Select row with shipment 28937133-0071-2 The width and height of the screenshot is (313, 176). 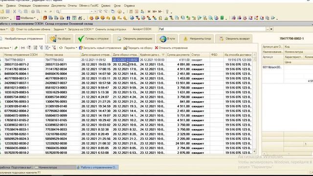pos(126,65)
